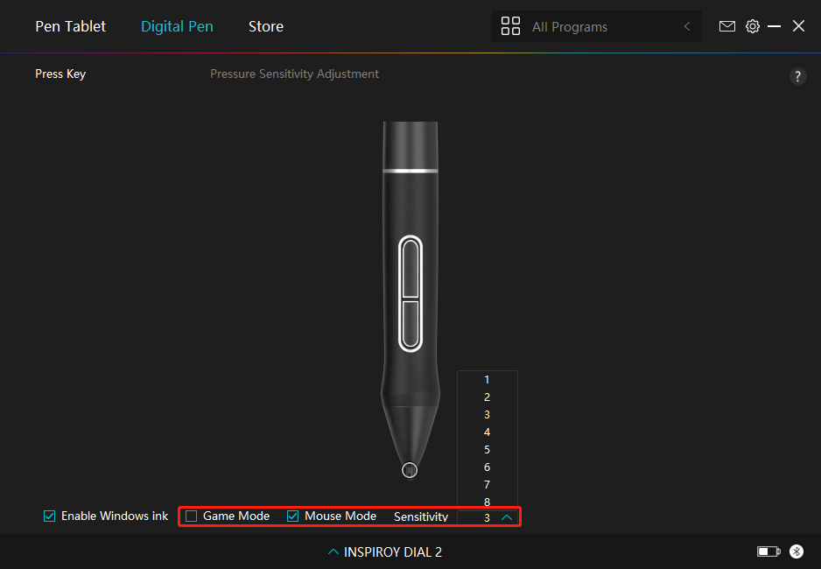Open the mail/feedback envelope icon
The image size is (821, 569).
point(726,26)
